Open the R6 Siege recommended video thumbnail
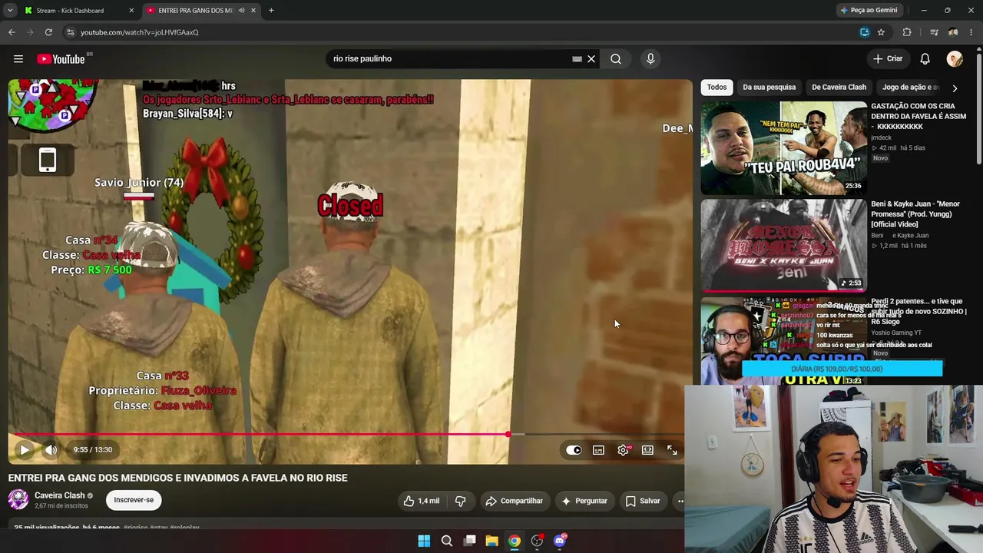The height and width of the screenshot is (553, 983). tap(783, 341)
